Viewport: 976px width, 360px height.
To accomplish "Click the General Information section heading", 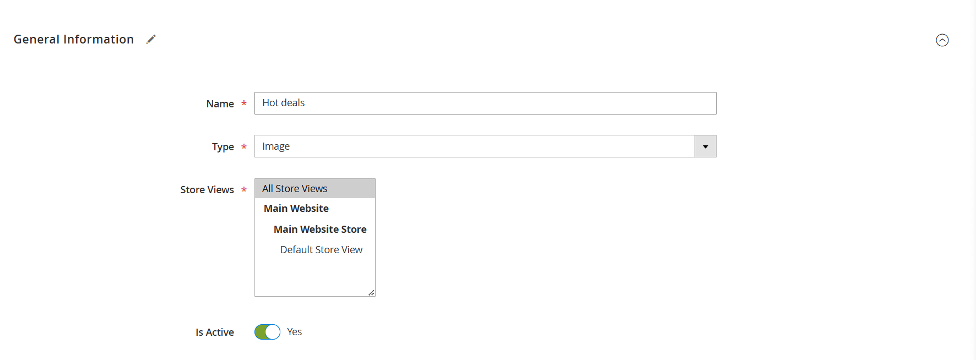I will coord(74,39).
